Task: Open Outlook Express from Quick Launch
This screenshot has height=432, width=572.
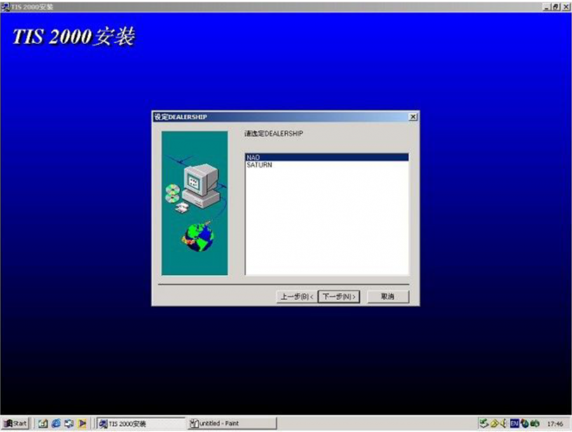Action: [x=68, y=424]
